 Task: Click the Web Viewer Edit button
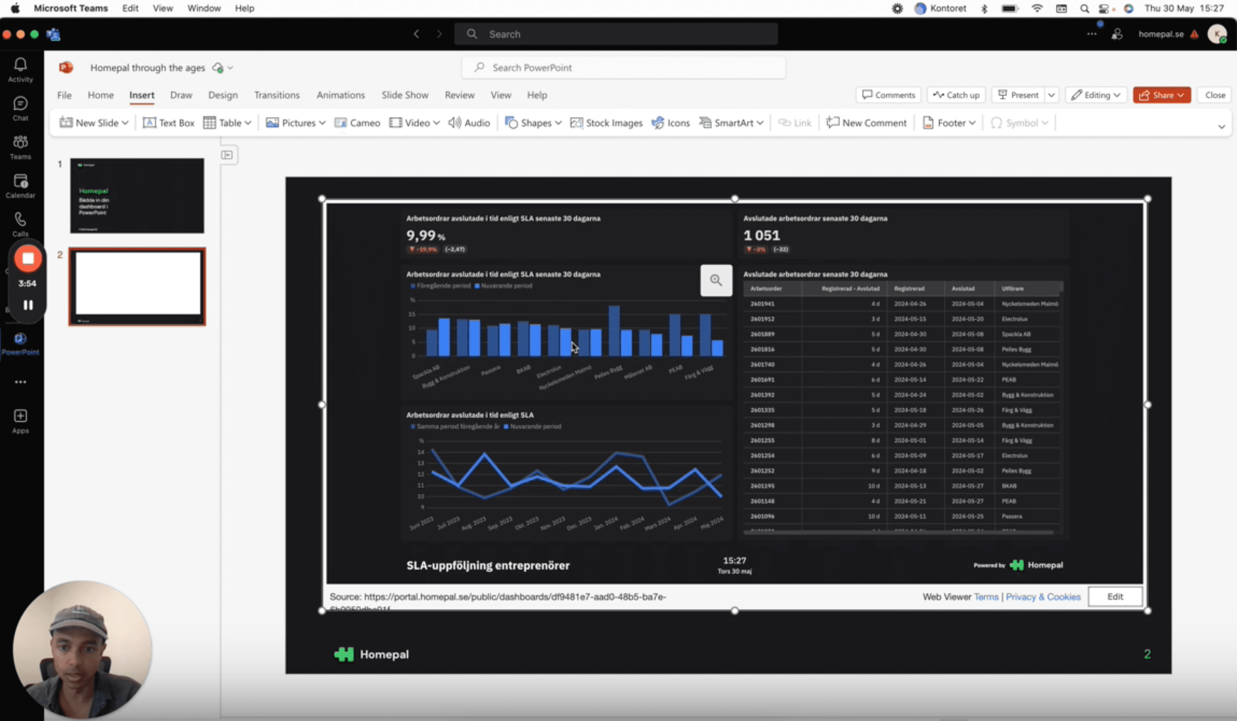(x=1115, y=597)
